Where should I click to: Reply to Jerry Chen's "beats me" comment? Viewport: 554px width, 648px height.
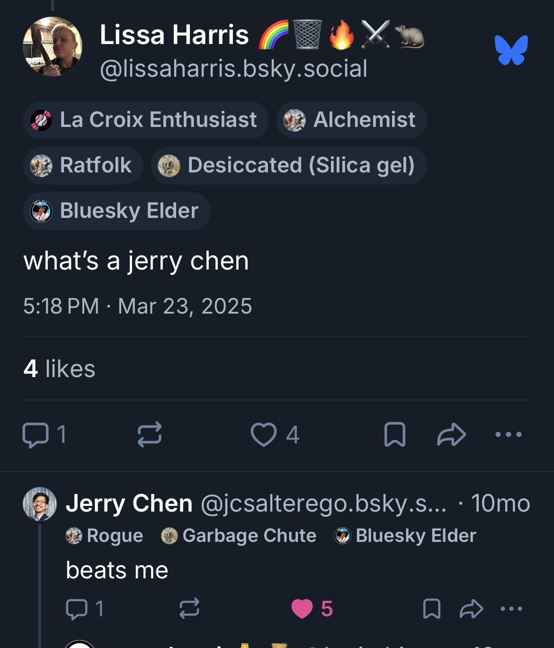pyautogui.click(x=76, y=609)
